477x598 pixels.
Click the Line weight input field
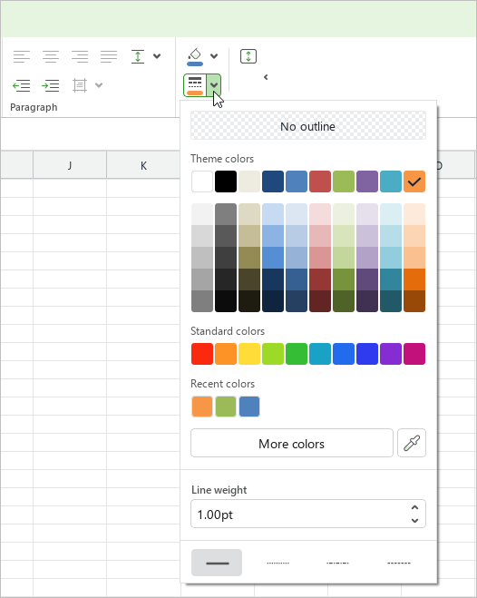308,514
